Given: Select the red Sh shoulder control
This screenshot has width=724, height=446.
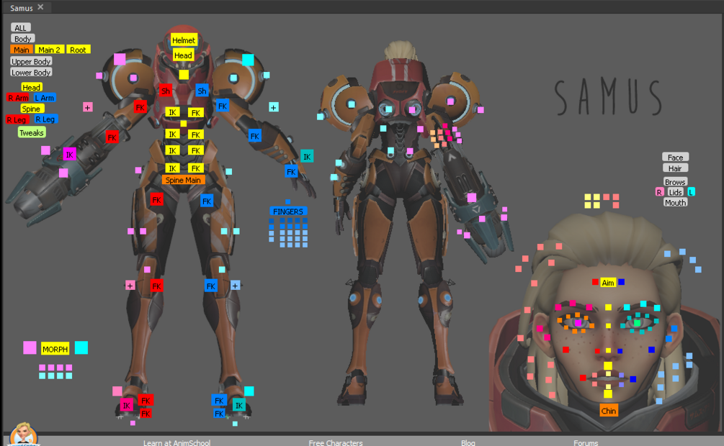Looking at the screenshot, I should (x=165, y=91).
